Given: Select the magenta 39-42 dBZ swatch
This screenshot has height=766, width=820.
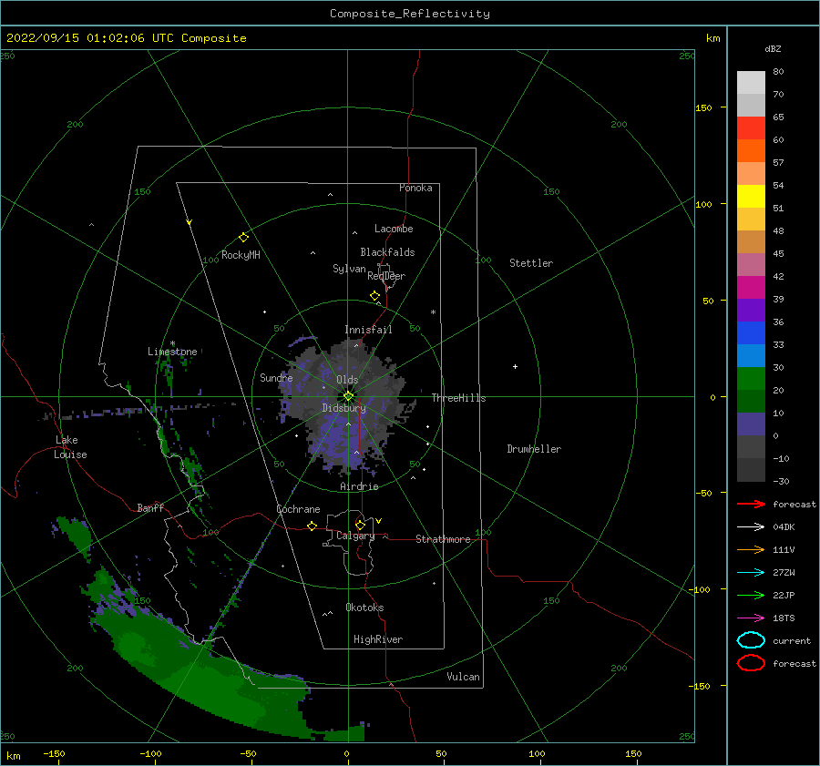Looking at the screenshot, I should tap(751, 288).
